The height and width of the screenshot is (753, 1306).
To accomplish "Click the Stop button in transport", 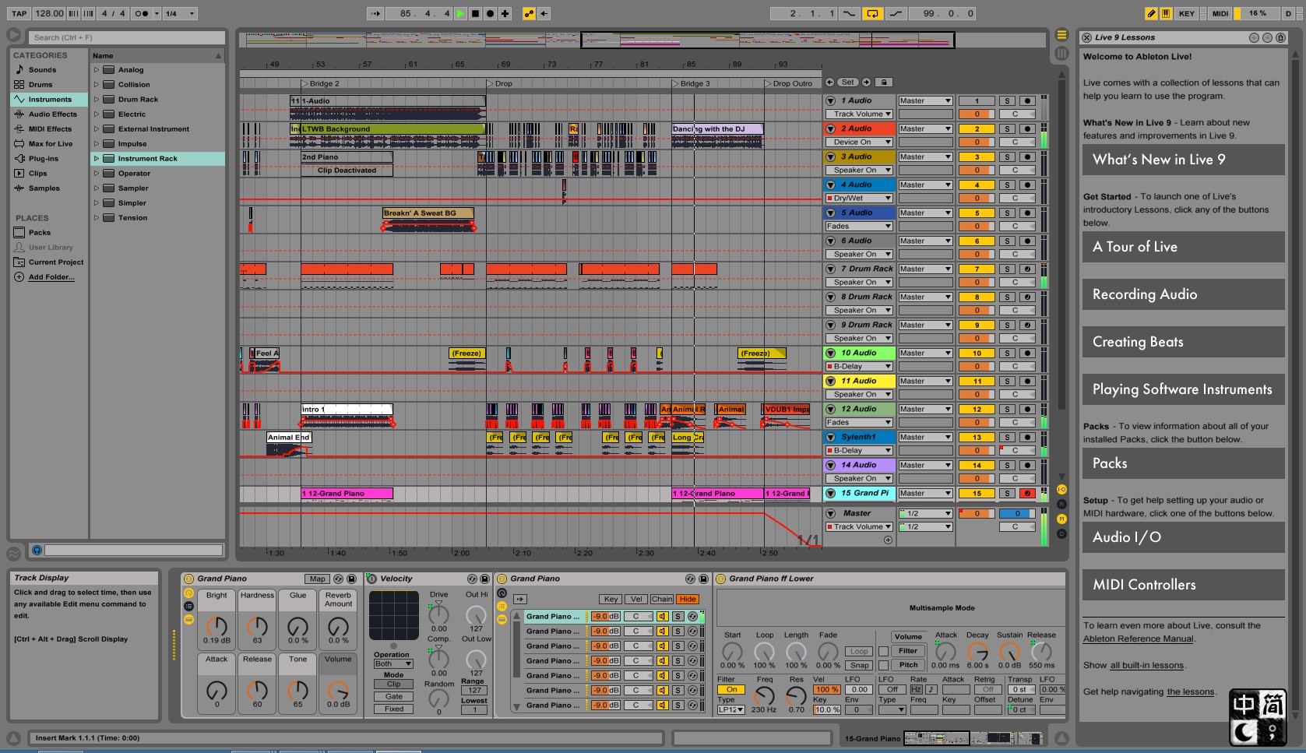I will click(475, 13).
